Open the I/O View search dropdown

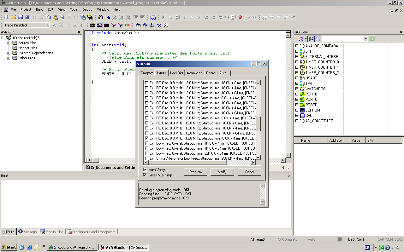[365, 39]
